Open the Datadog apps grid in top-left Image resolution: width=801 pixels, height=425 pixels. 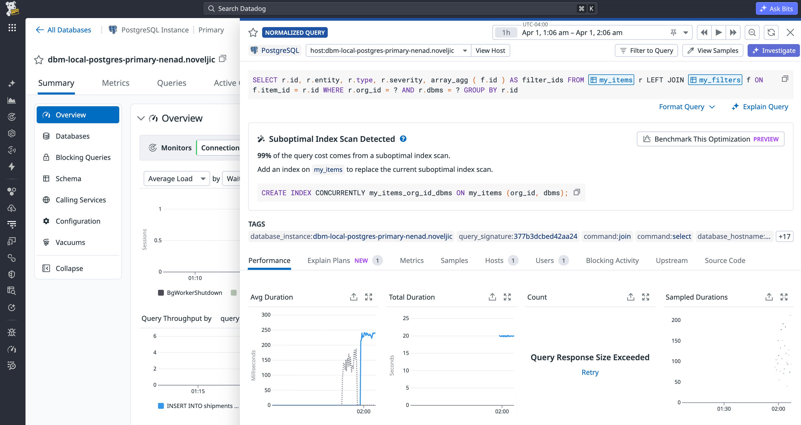(12, 27)
